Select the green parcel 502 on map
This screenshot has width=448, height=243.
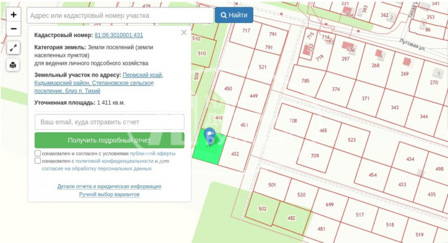[x=262, y=209]
